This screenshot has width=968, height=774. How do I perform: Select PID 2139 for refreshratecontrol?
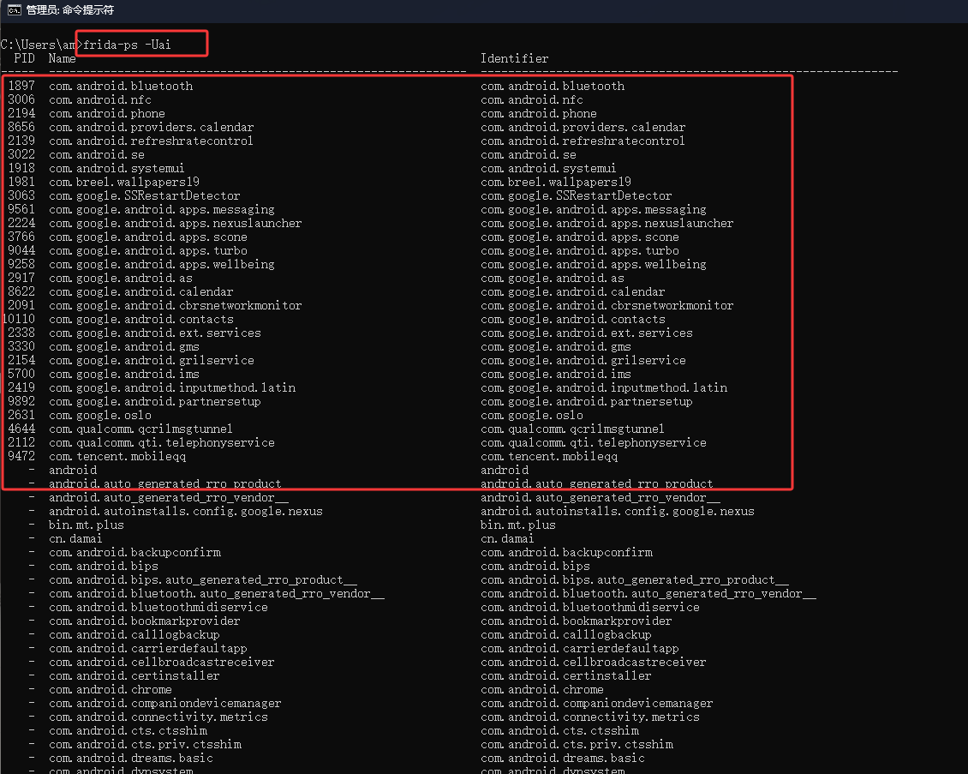coord(21,141)
